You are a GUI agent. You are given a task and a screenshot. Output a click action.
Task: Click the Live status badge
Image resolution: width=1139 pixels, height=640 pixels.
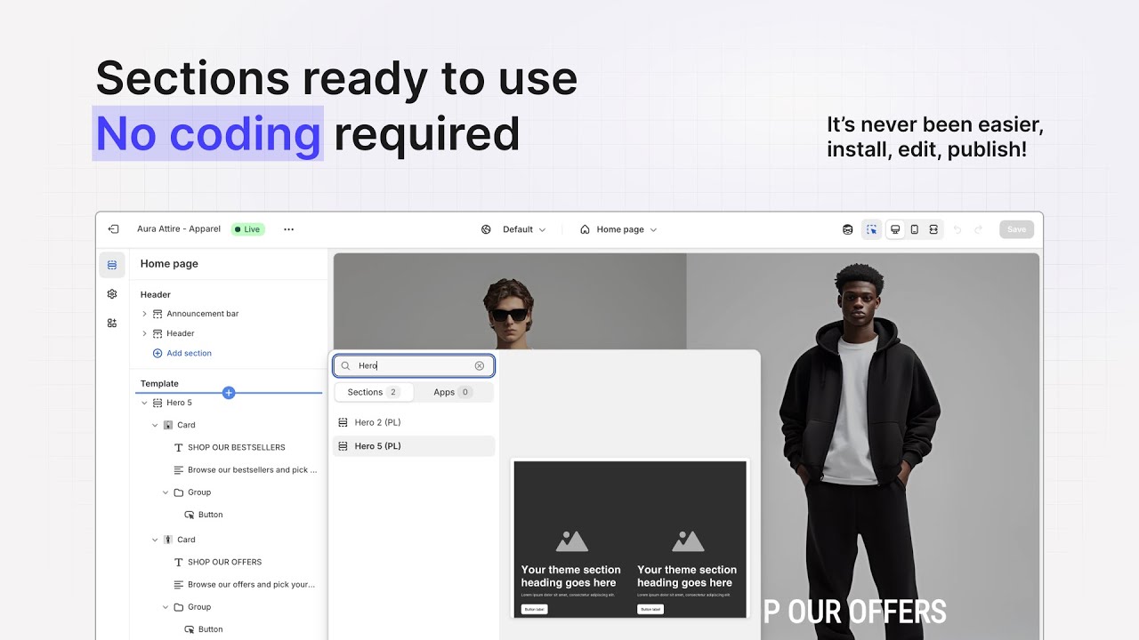pyautogui.click(x=248, y=229)
